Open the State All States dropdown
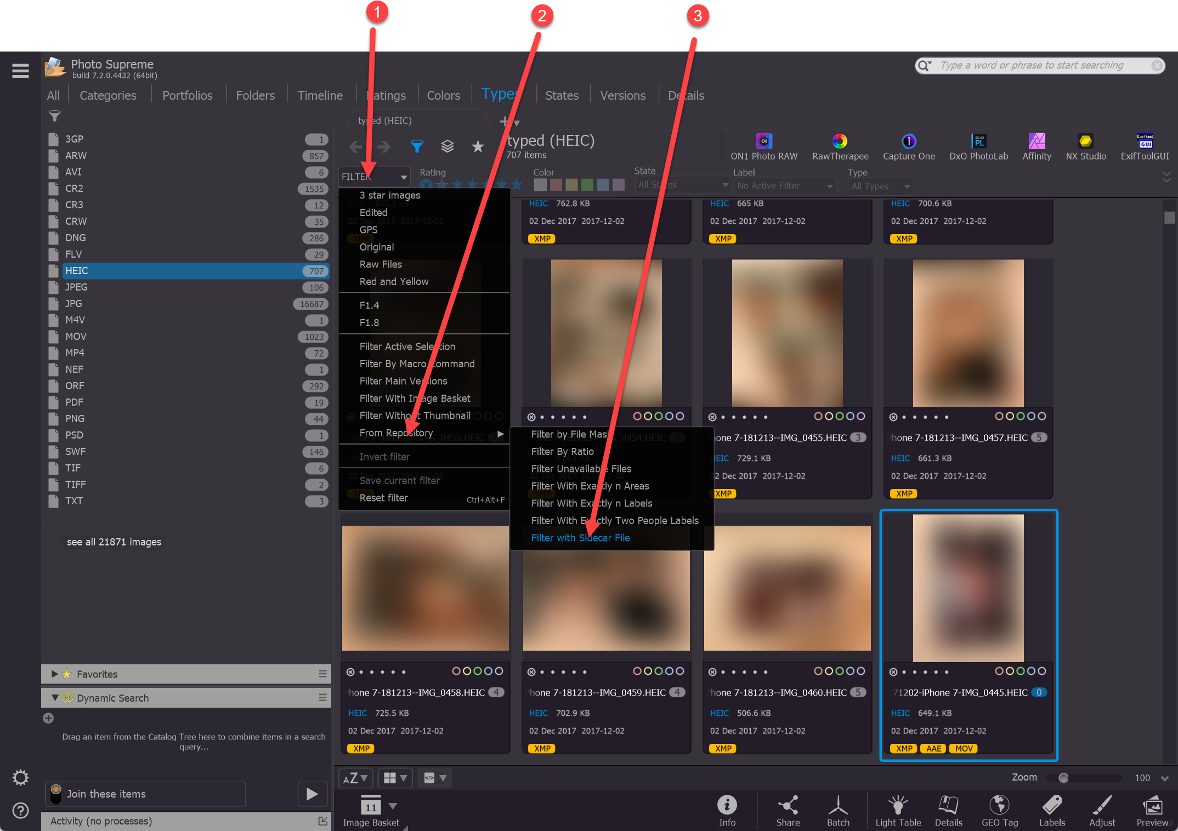Viewport: 1178px width, 831px height. 683,185
